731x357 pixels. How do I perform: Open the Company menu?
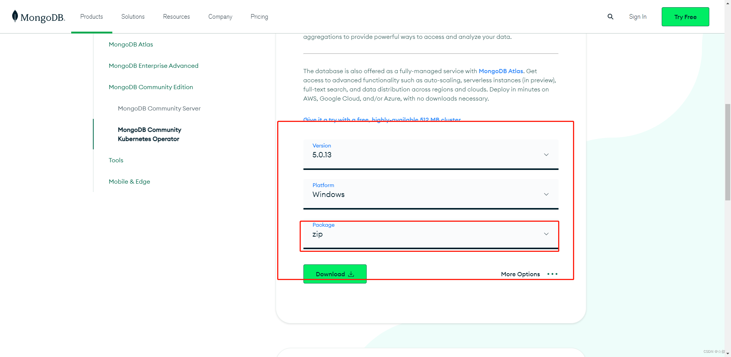tap(220, 17)
